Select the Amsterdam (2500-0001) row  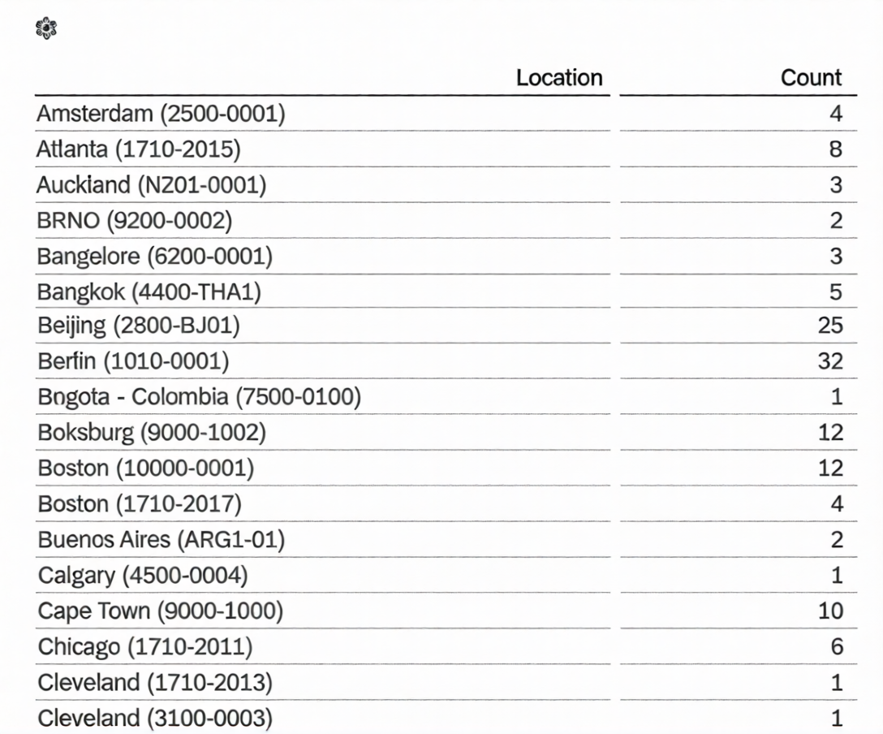point(161,114)
